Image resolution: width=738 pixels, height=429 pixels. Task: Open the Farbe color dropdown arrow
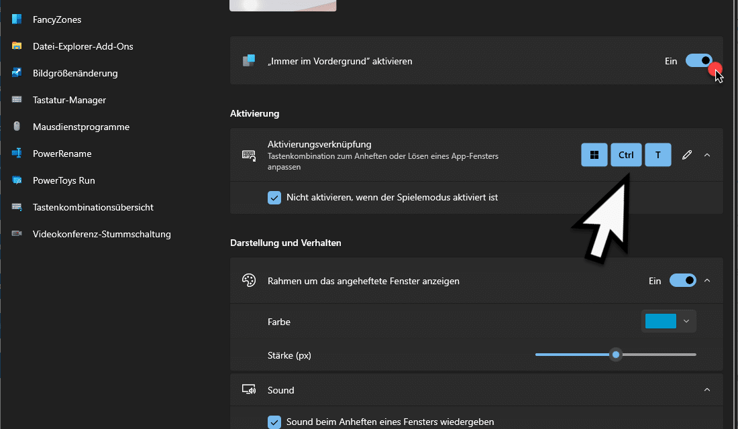pyautogui.click(x=686, y=321)
